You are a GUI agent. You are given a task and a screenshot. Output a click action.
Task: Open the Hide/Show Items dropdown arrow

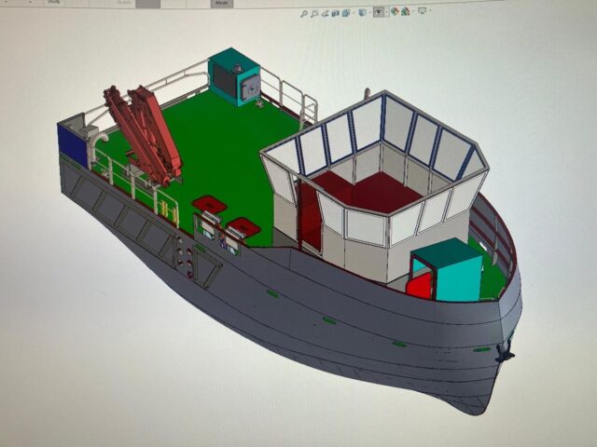pos(386,11)
